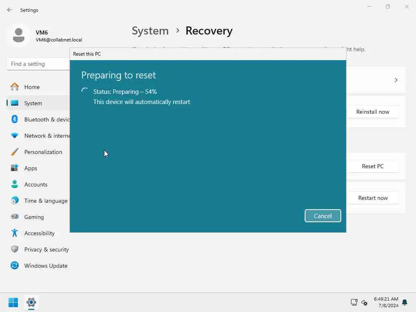Viewport: 416px width, 312px height.
Task: Click the back arrow in Settings
Action: (10, 10)
